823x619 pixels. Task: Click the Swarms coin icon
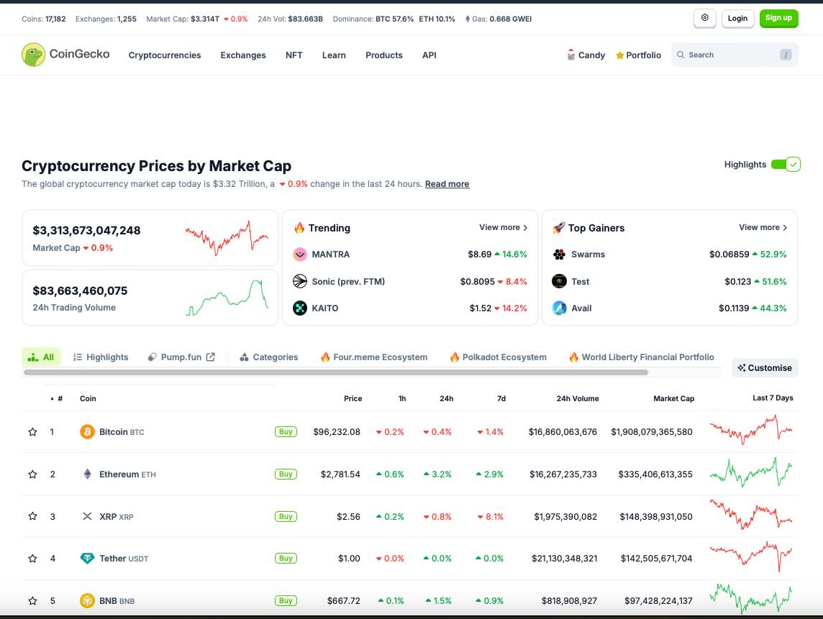point(560,255)
